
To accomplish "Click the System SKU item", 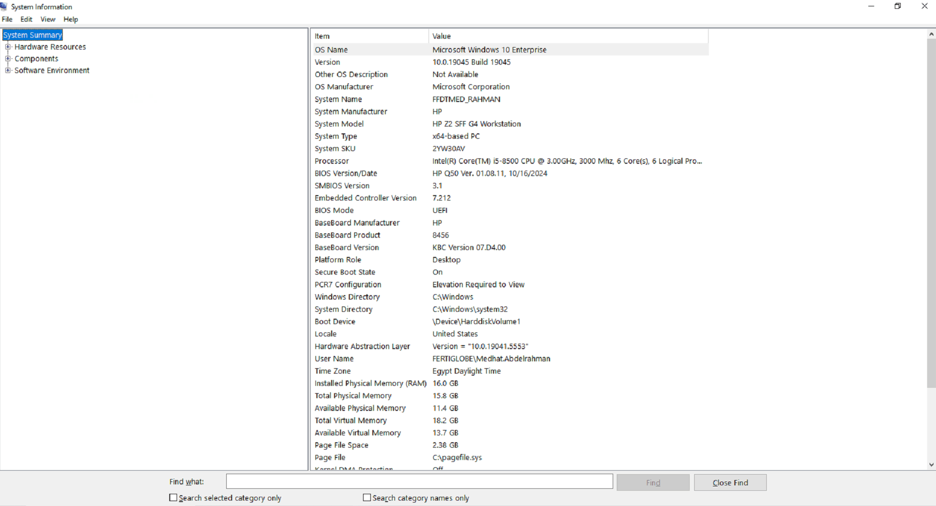I will [335, 148].
